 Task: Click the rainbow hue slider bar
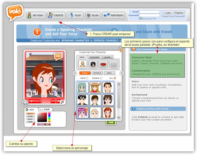click(x=49, y=117)
